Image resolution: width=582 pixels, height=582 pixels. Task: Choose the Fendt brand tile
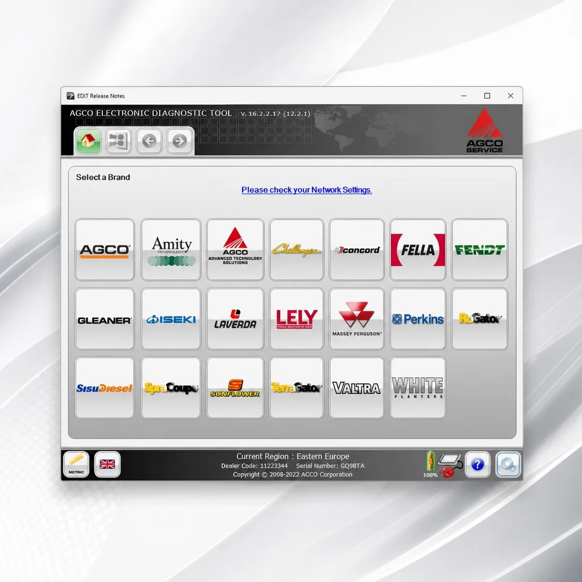[480, 250]
